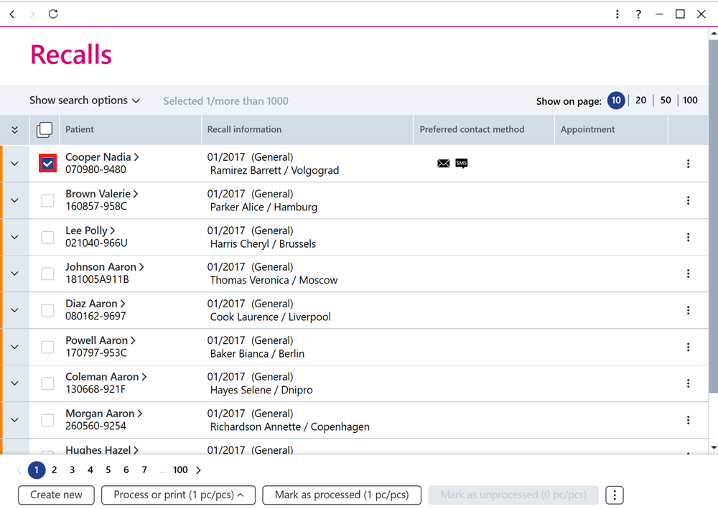Viewport: 718px width, 509px height.
Task: Open row actions menu for Lee Polly
Action: point(688,237)
